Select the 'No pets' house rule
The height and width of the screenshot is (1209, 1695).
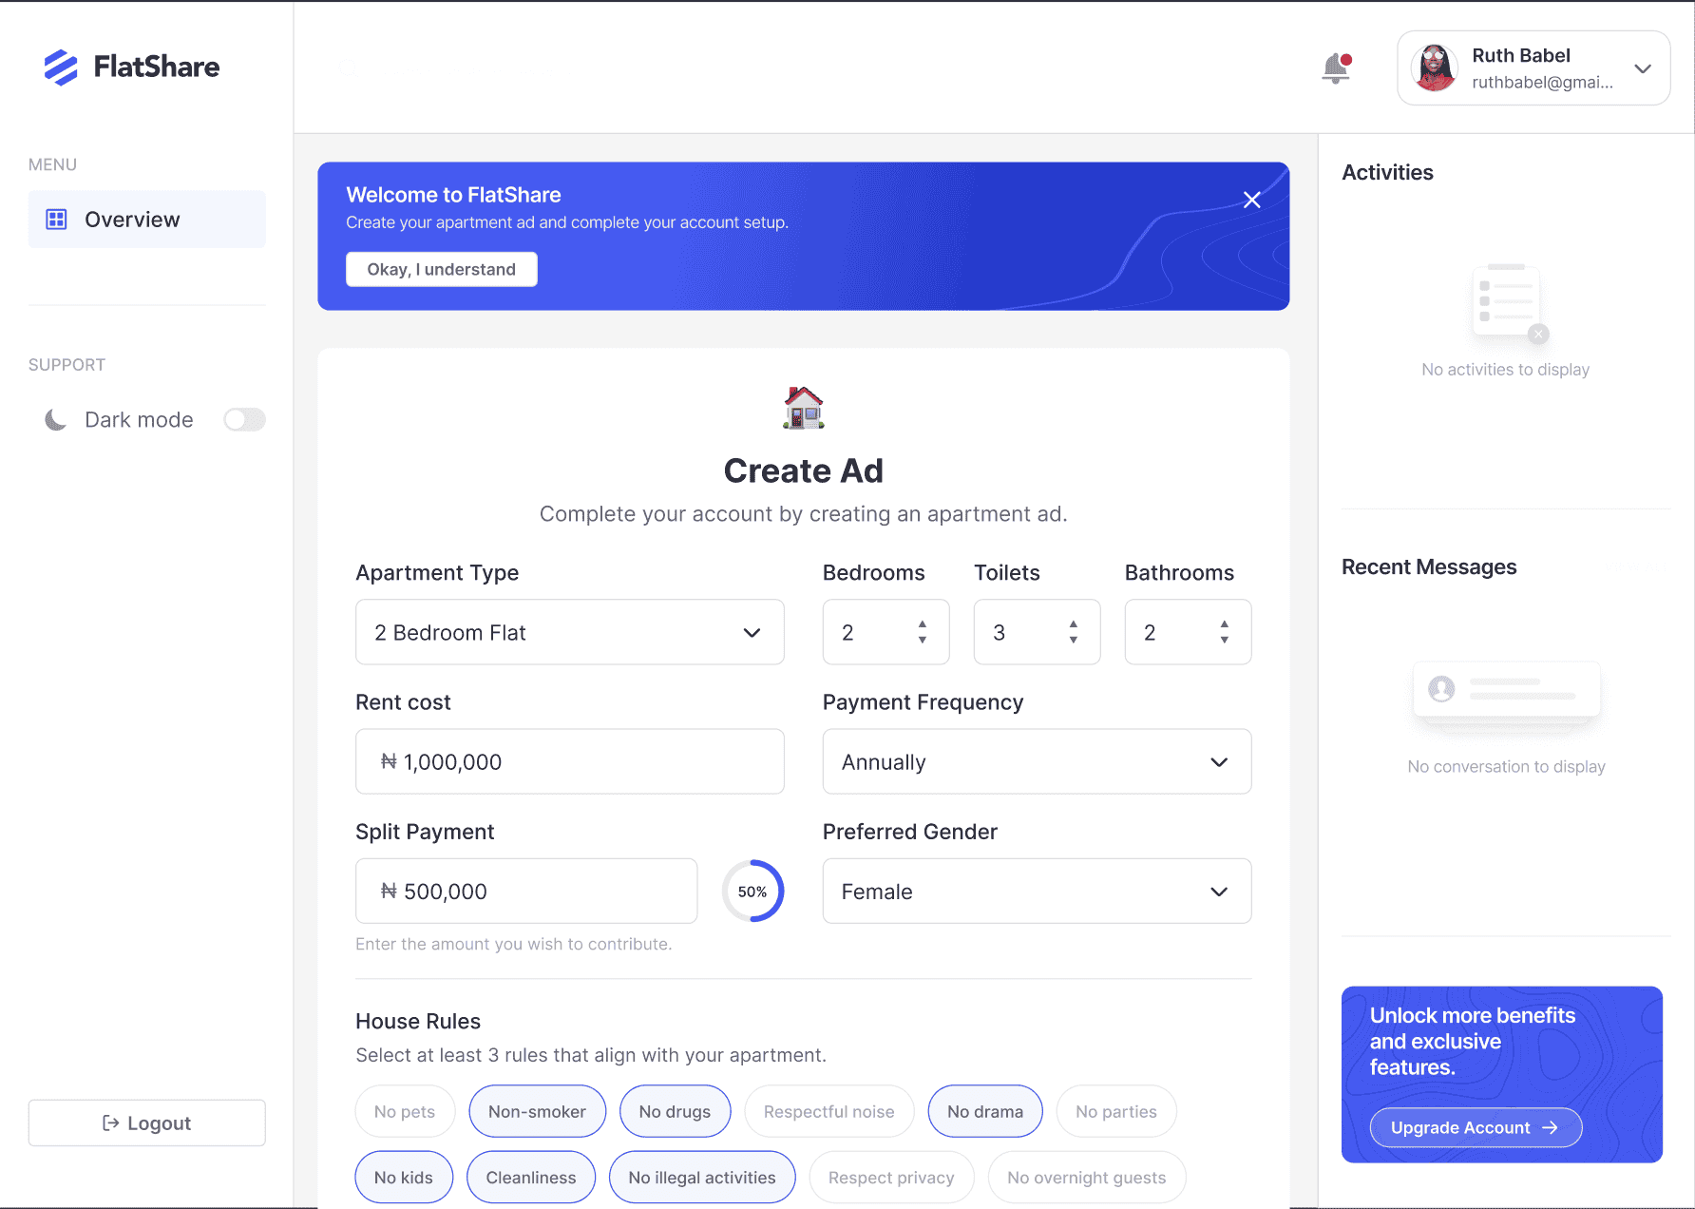[405, 1111]
